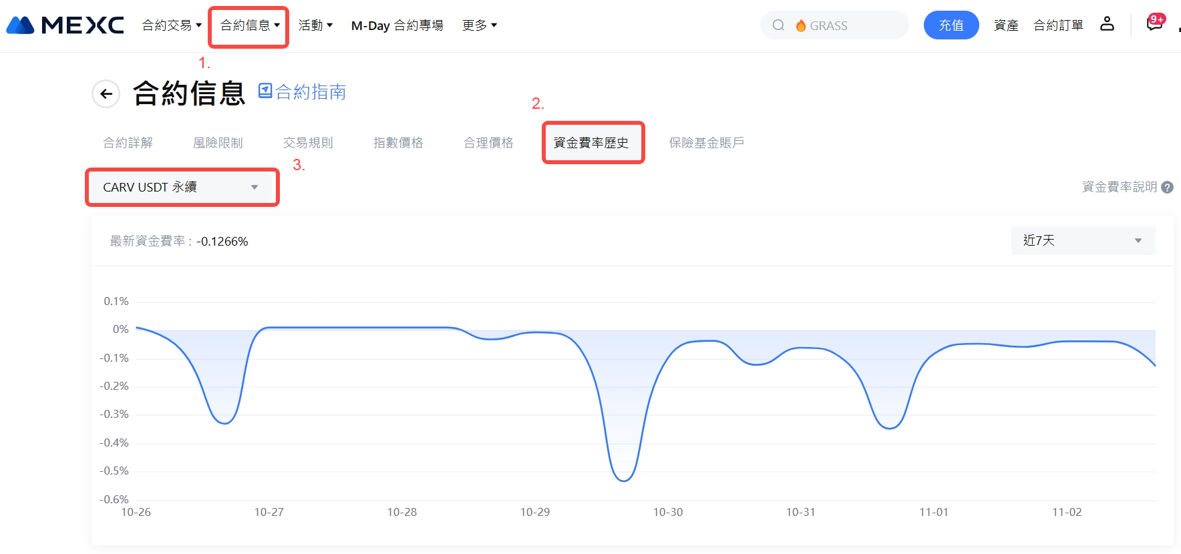Click the MEXC logo
This screenshot has width=1181, height=554.
point(65,25)
